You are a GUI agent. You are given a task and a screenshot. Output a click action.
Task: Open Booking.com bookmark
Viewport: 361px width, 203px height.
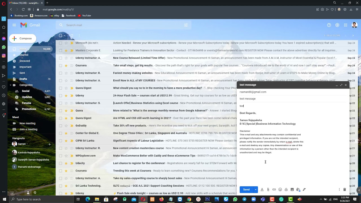(19, 16)
